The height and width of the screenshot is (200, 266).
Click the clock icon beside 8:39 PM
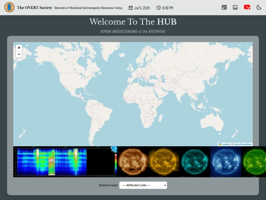tap(159, 8)
